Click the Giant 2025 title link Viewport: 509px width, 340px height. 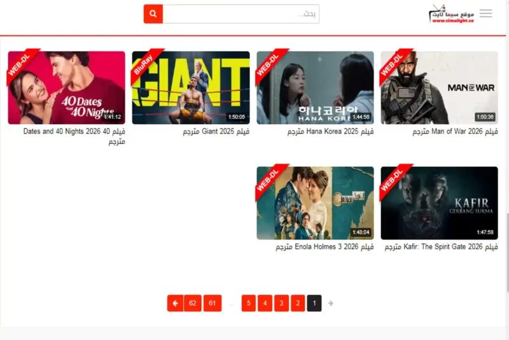(x=216, y=132)
